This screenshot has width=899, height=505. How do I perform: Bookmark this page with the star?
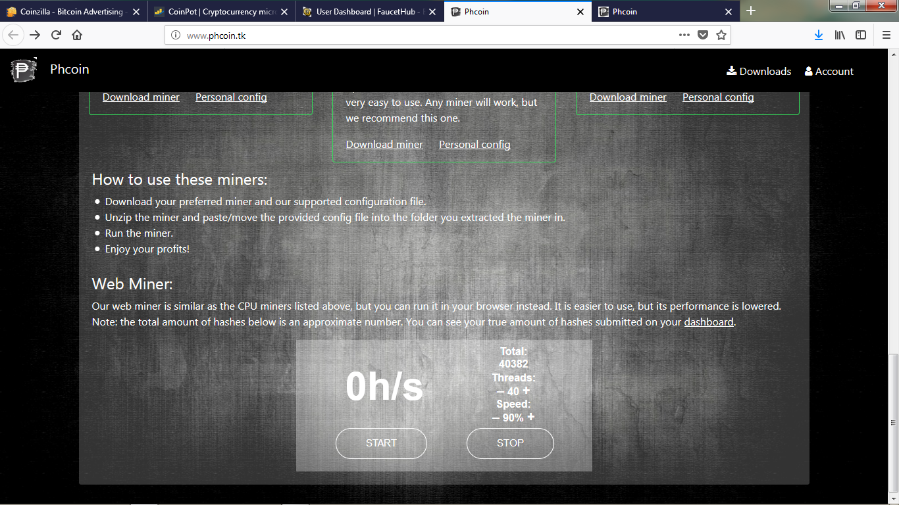click(721, 36)
